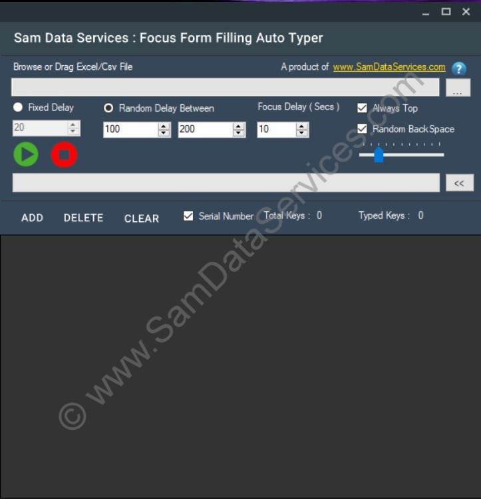
Task: Click the CLEAR menu item
Action: (x=142, y=219)
